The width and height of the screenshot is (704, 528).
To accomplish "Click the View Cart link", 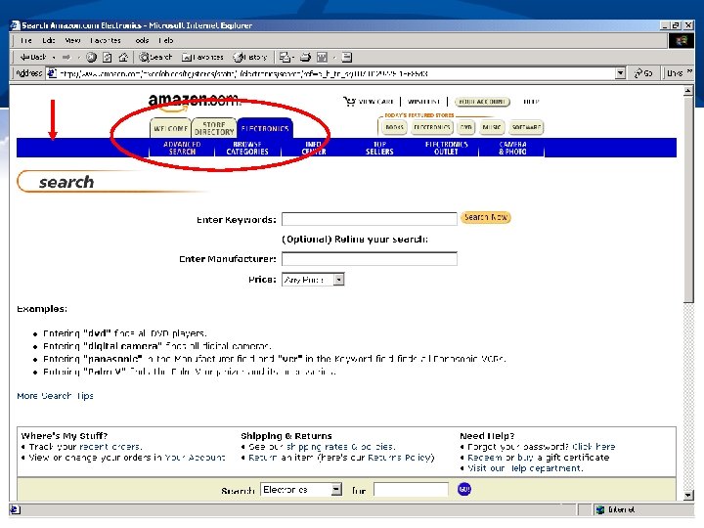I will [375, 102].
